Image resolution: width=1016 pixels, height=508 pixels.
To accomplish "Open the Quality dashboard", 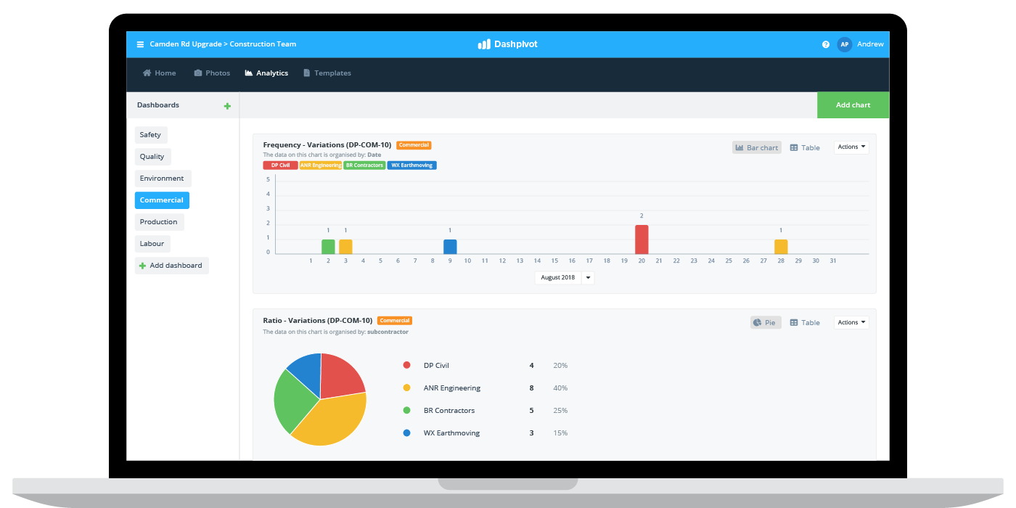I will tap(152, 157).
